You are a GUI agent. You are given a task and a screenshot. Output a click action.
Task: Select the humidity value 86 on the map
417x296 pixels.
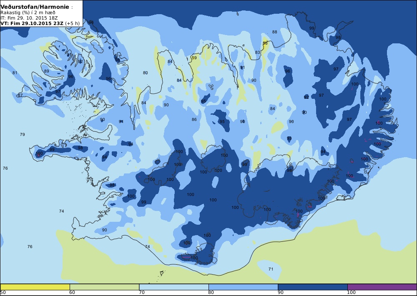pyautogui.click(x=194, y=119)
